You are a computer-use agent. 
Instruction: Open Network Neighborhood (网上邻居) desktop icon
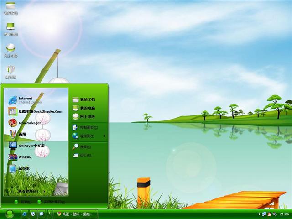point(10,51)
